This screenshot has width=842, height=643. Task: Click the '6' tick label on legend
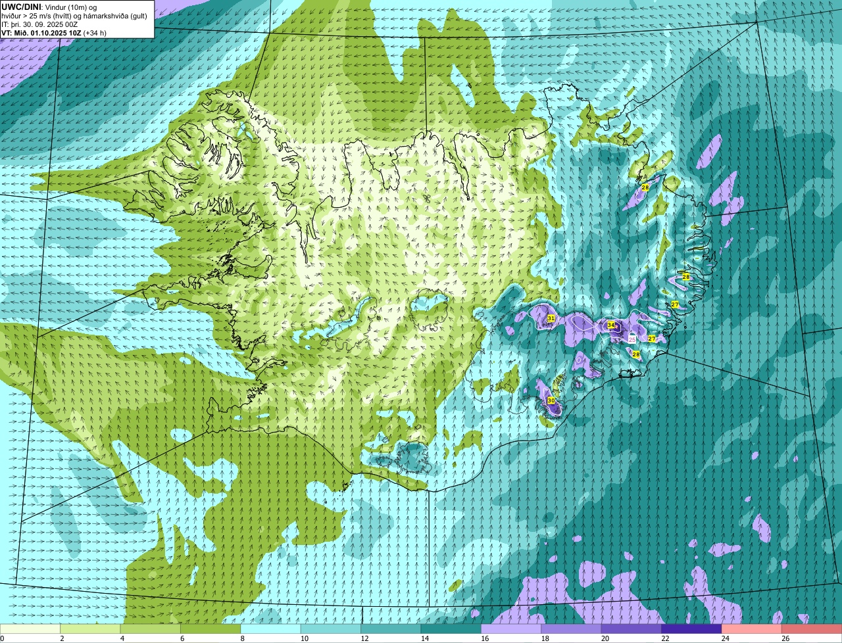point(182,638)
